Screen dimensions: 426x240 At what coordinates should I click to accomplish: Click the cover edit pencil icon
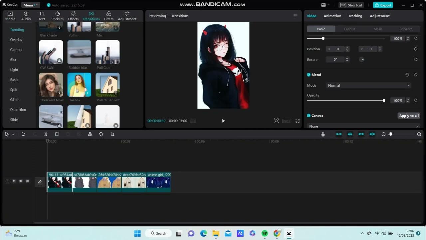[40, 182]
